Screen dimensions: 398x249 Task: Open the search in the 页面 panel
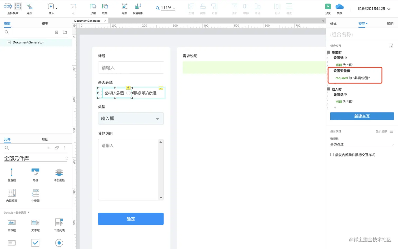tap(7, 32)
